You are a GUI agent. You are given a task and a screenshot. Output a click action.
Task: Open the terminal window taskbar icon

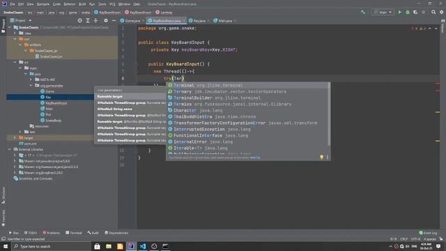(165, 246)
